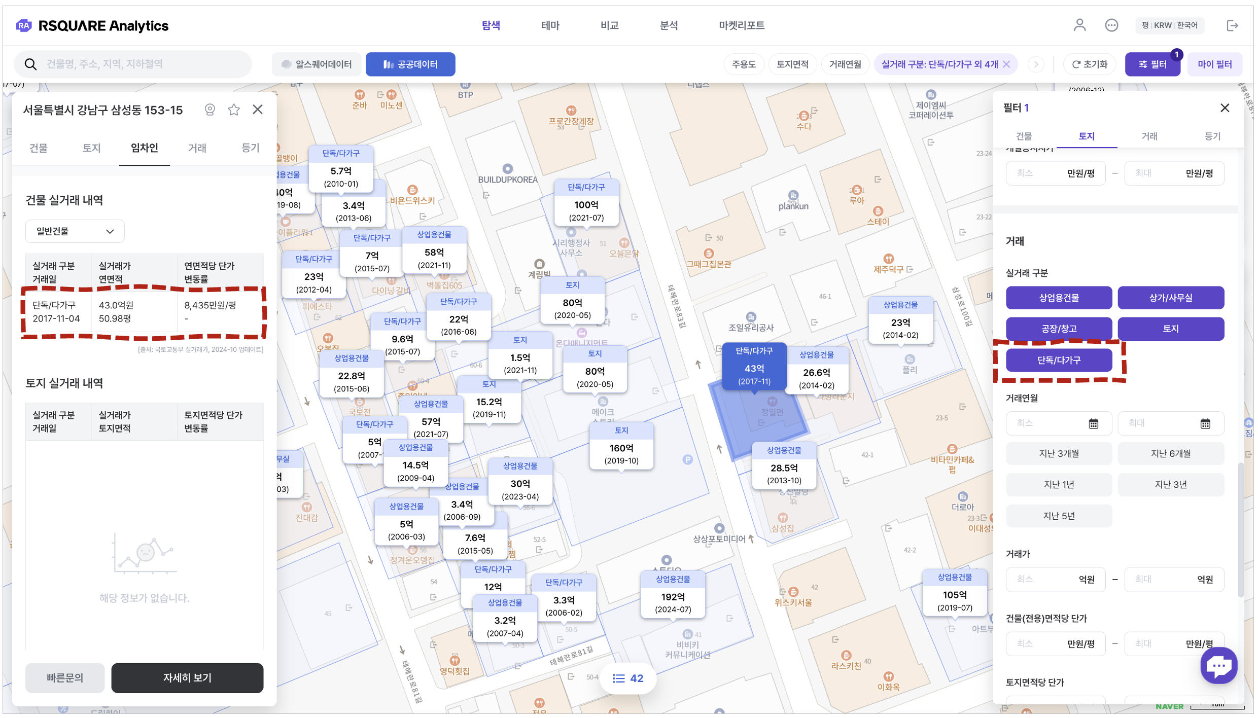Screen dimensions: 1258x718
Task: Click the logout icon at top right
Action: pyautogui.click(x=1232, y=25)
